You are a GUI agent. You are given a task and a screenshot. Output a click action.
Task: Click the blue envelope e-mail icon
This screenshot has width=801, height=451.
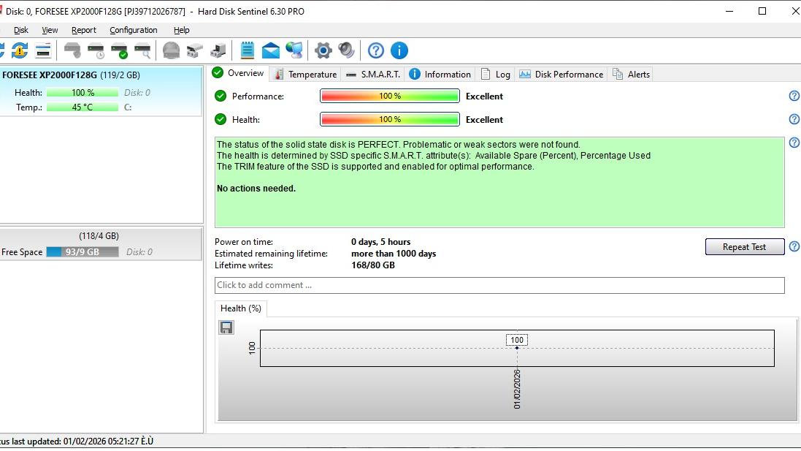click(x=271, y=50)
